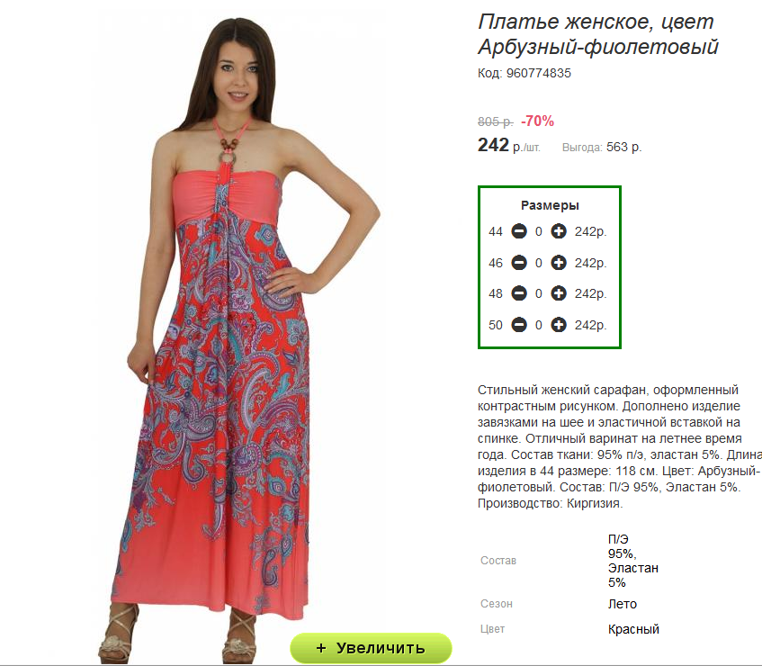762x666 pixels.
Task: Select quantity value of size 46
Action: pyautogui.click(x=539, y=263)
